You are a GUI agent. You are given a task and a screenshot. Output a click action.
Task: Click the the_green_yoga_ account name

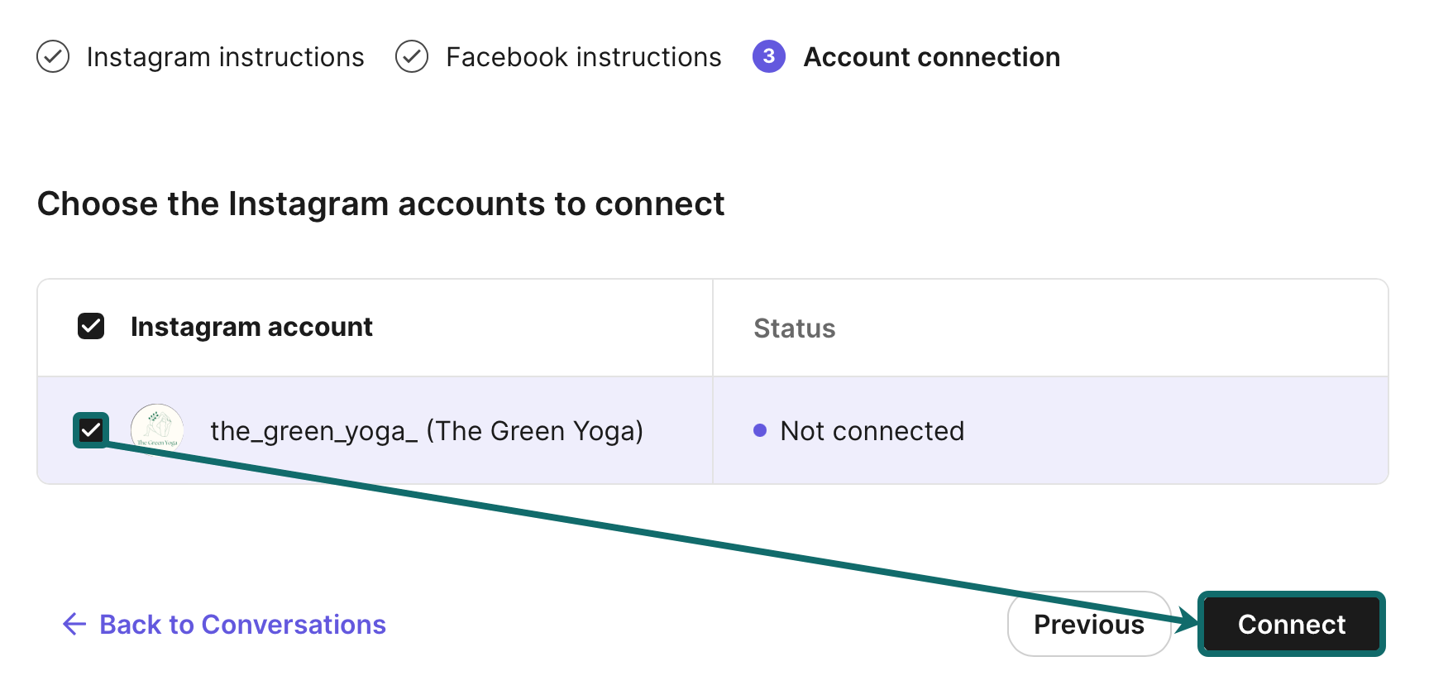[x=427, y=430]
